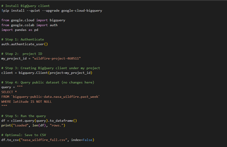The height and width of the screenshot is (147, 227).
Task: Click the '# Step 1: Authenticate' comment
Action: 23,39
